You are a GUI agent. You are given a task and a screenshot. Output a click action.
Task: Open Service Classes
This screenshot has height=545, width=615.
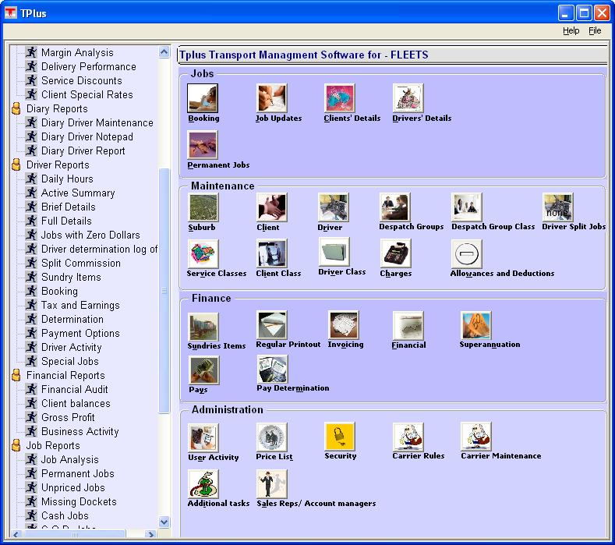(203, 254)
